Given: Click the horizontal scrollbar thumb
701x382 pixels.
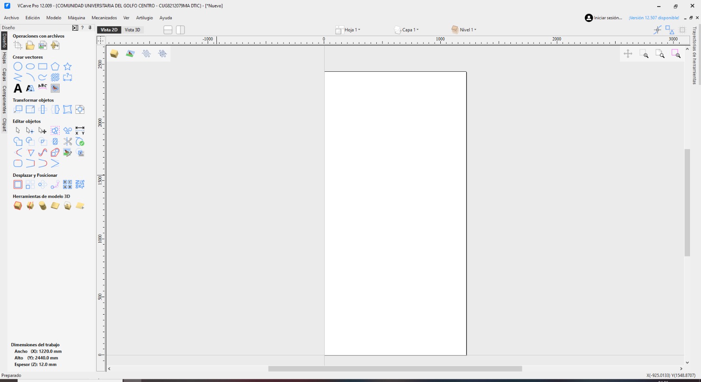Looking at the screenshot, I should pos(395,369).
